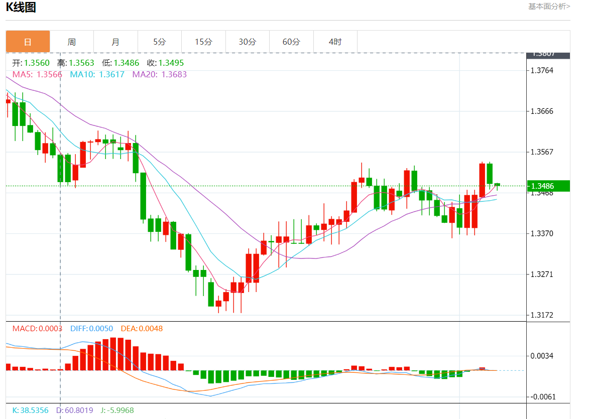The height and width of the screenshot is (419, 589).
Task: Switch to the 4时 four-hour tab
Action: pos(335,42)
